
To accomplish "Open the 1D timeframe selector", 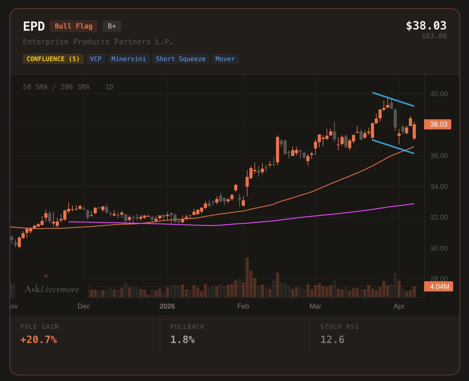I will click(109, 87).
